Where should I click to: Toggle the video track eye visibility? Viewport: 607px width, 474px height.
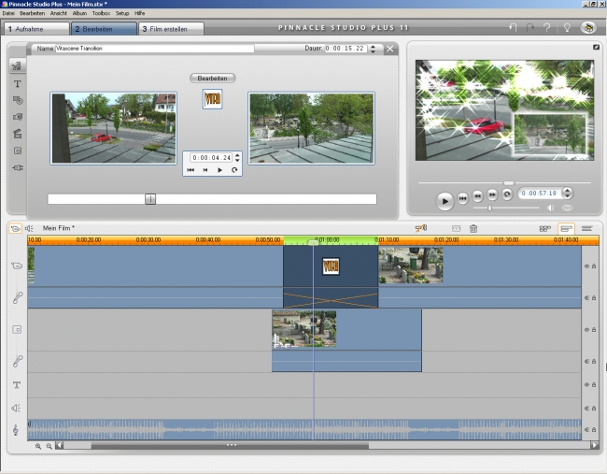pyautogui.click(x=587, y=266)
